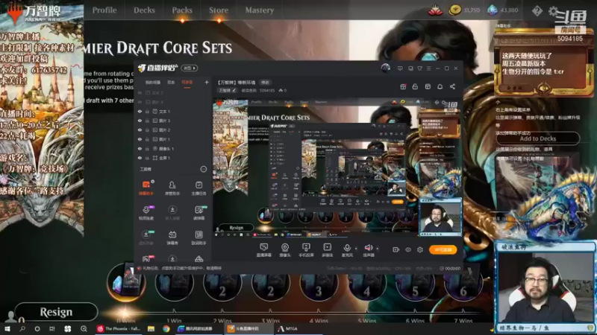Click the notification bell in stream header
Screen dimensions: 597x335
440,86
